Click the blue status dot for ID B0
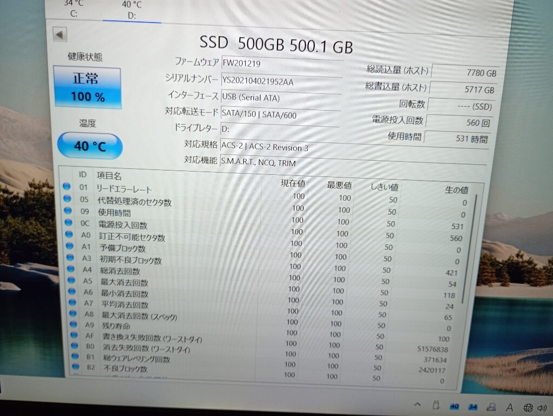 [x=75, y=345]
